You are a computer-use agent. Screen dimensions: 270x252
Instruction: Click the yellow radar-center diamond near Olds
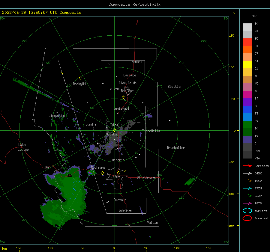(115, 130)
